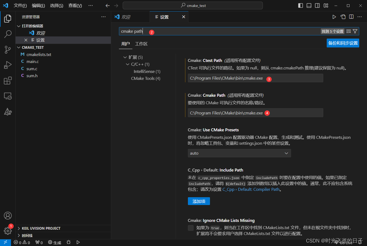367x246 pixels.
Task: Switch to the 工作区 settings tab
Action: point(141,44)
